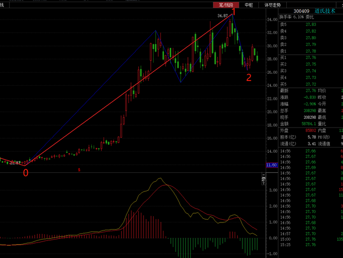Click the 流通值 label
Screen dimensions: 343x258
[324, 144]
